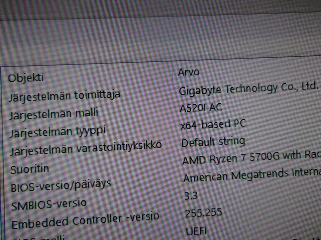The width and height of the screenshot is (321, 240).
Task: Select the Järjestelmän toimittaja row label
Action: point(64,96)
